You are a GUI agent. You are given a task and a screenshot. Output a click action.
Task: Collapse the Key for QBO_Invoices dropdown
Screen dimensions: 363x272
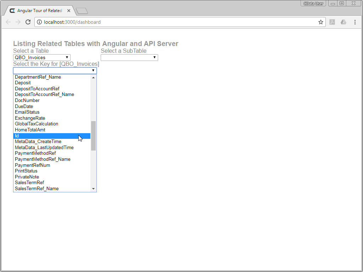(55, 70)
